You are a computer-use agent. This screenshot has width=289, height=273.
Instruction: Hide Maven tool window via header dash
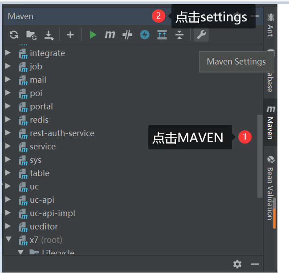256,16
